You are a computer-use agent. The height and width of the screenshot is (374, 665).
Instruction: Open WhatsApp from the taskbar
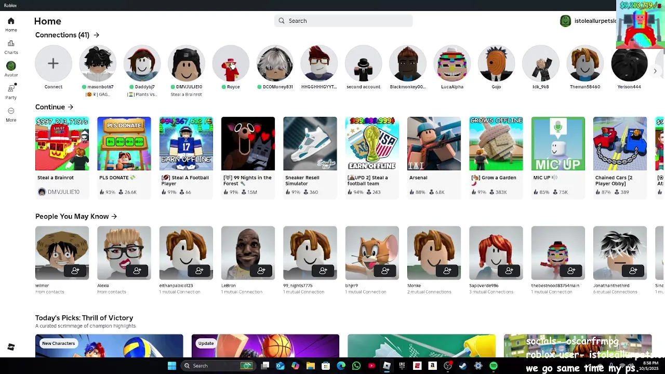point(356,366)
